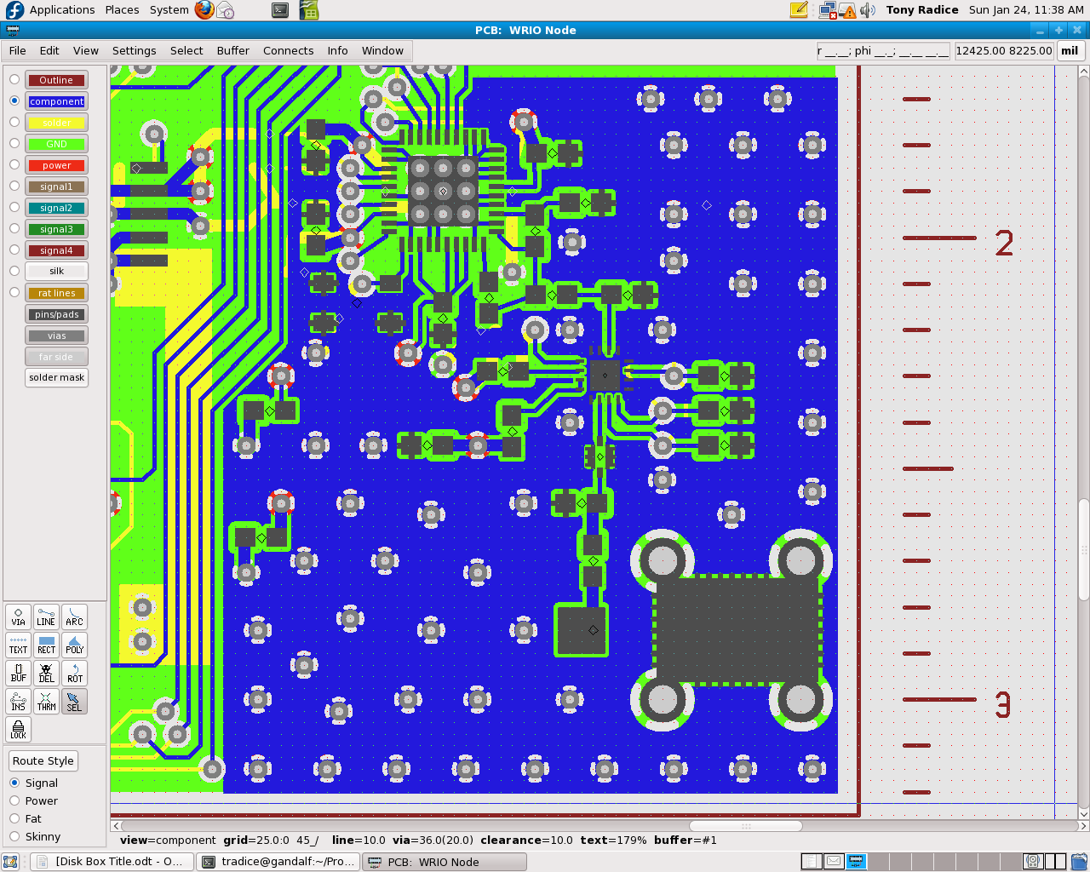The height and width of the screenshot is (872, 1090).
Task: Open the Places system menu
Action: 122,10
